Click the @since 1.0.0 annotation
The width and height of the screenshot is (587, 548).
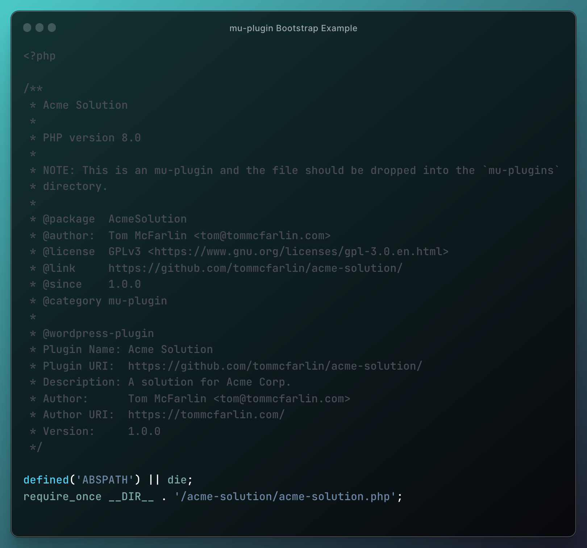click(x=85, y=284)
